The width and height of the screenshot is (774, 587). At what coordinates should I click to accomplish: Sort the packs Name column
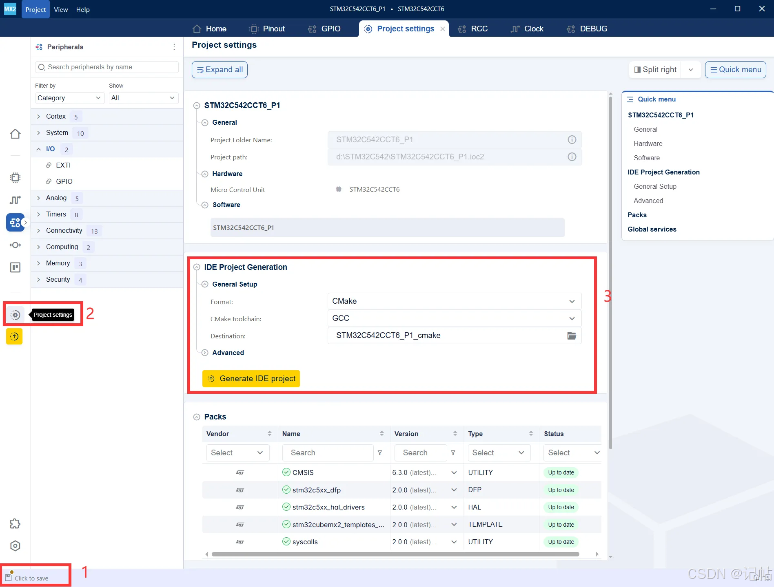(x=381, y=434)
